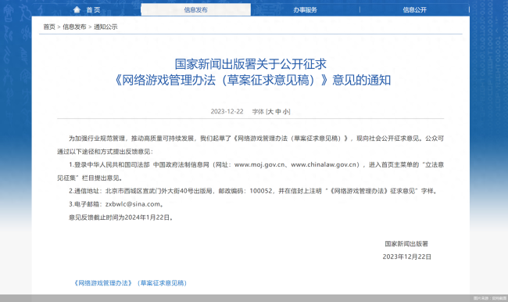Image resolution: width=508 pixels, height=302 pixels.
Task: Click the title's second line 《网络游戏管理办法…意见的通知
Action: [252, 80]
